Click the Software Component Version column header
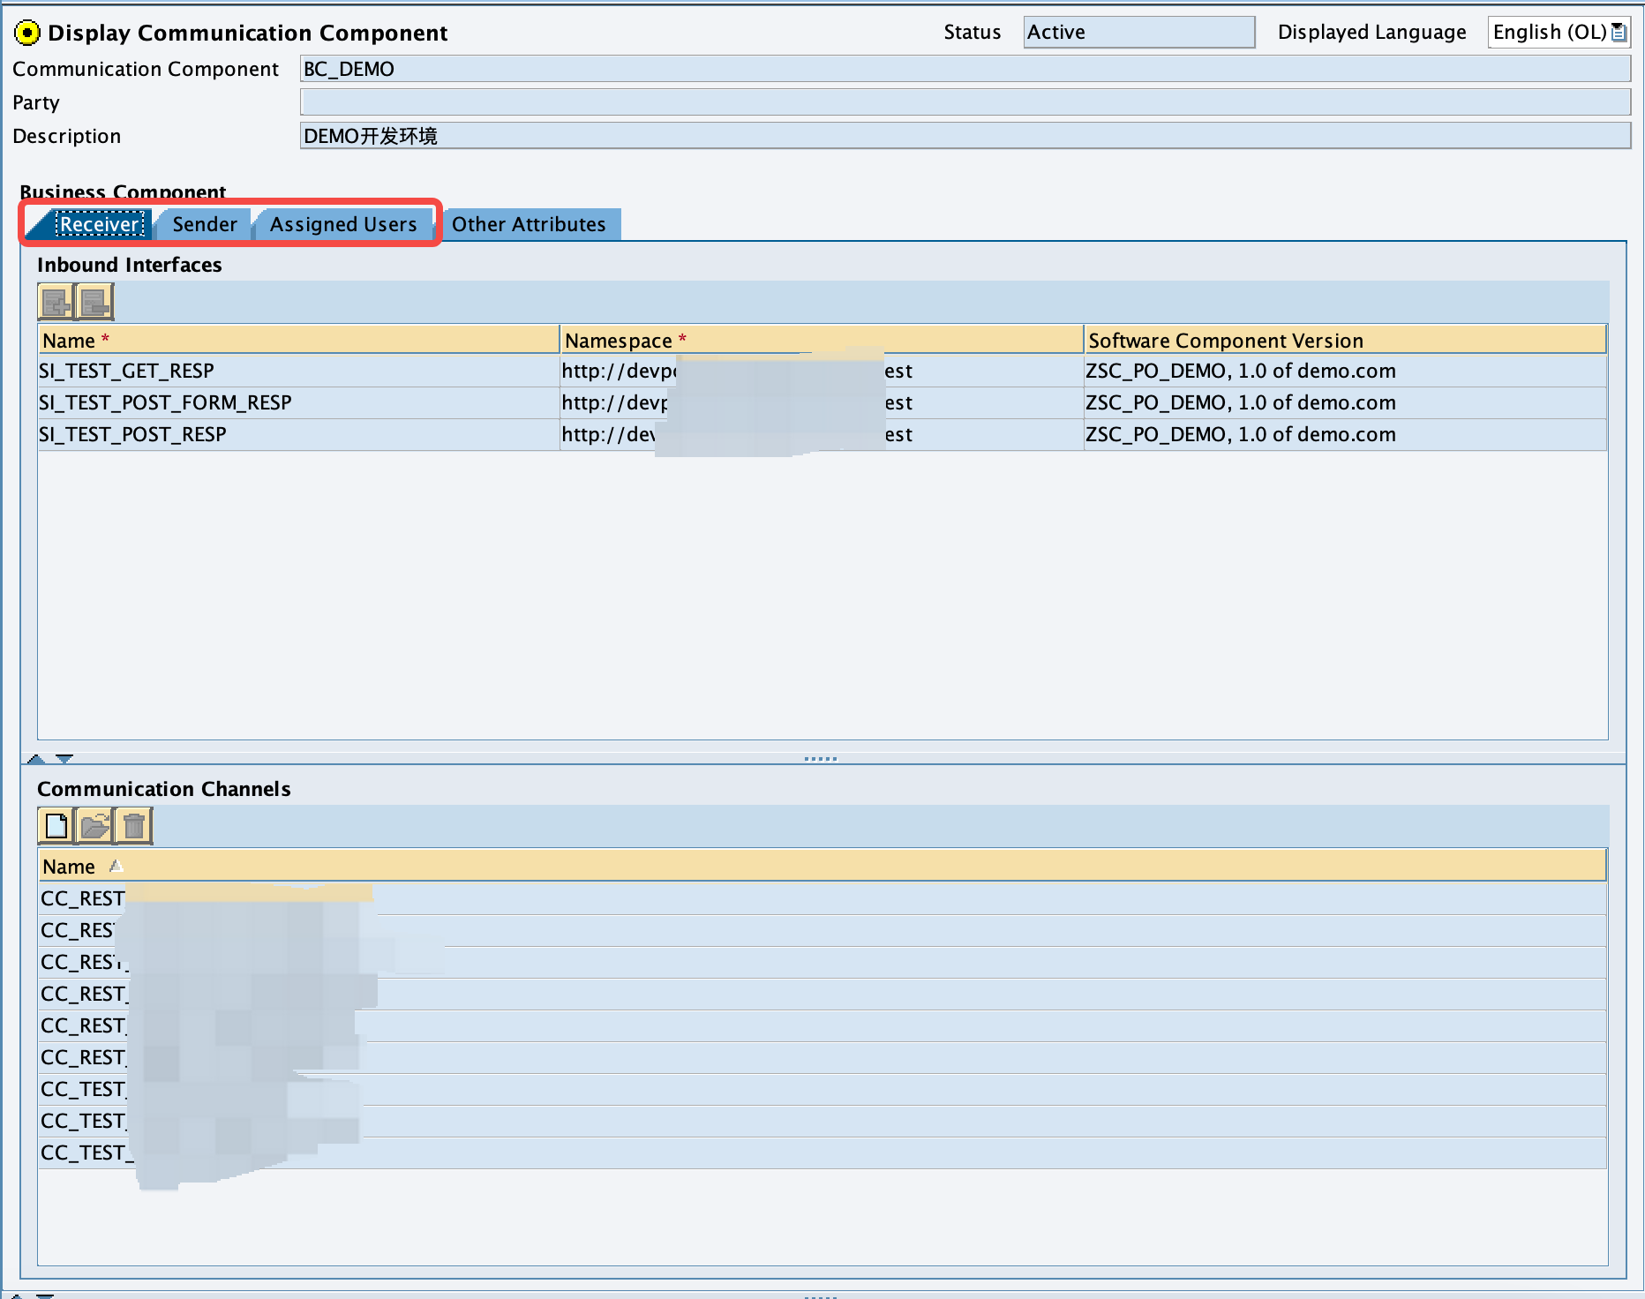The image size is (1645, 1299). click(1345, 340)
